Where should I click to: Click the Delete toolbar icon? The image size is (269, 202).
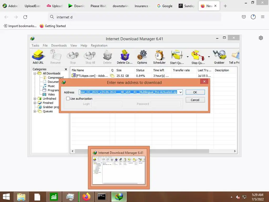click(107, 57)
